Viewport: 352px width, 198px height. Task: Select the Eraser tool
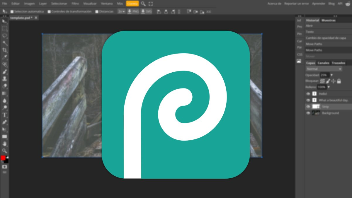coord(5,86)
